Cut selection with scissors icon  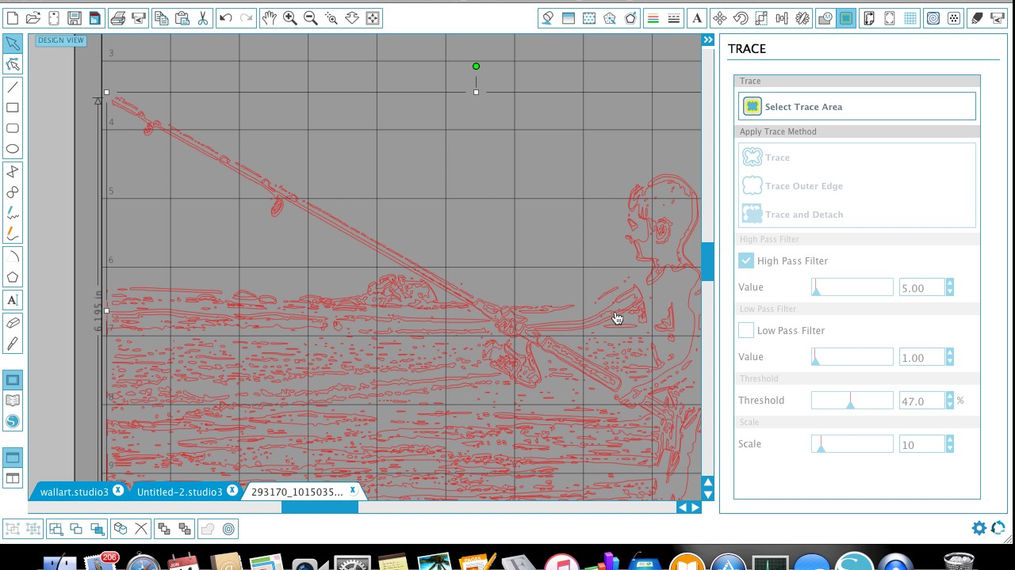tap(202, 17)
